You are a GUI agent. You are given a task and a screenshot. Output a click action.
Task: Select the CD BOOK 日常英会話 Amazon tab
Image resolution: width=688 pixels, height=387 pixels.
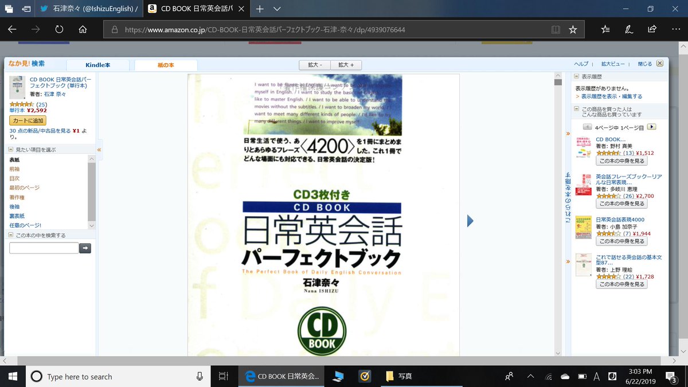[x=196, y=9]
